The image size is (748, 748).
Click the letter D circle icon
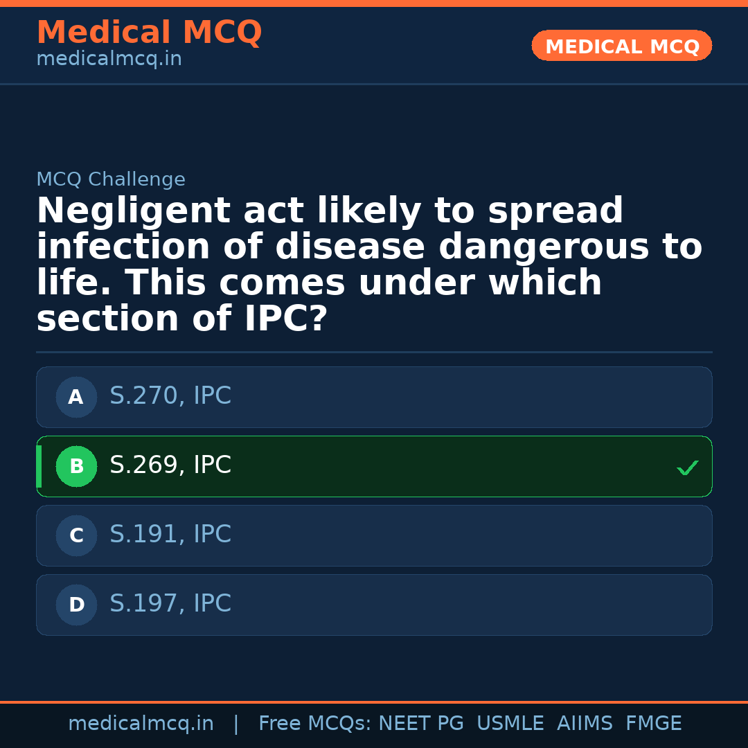point(76,605)
